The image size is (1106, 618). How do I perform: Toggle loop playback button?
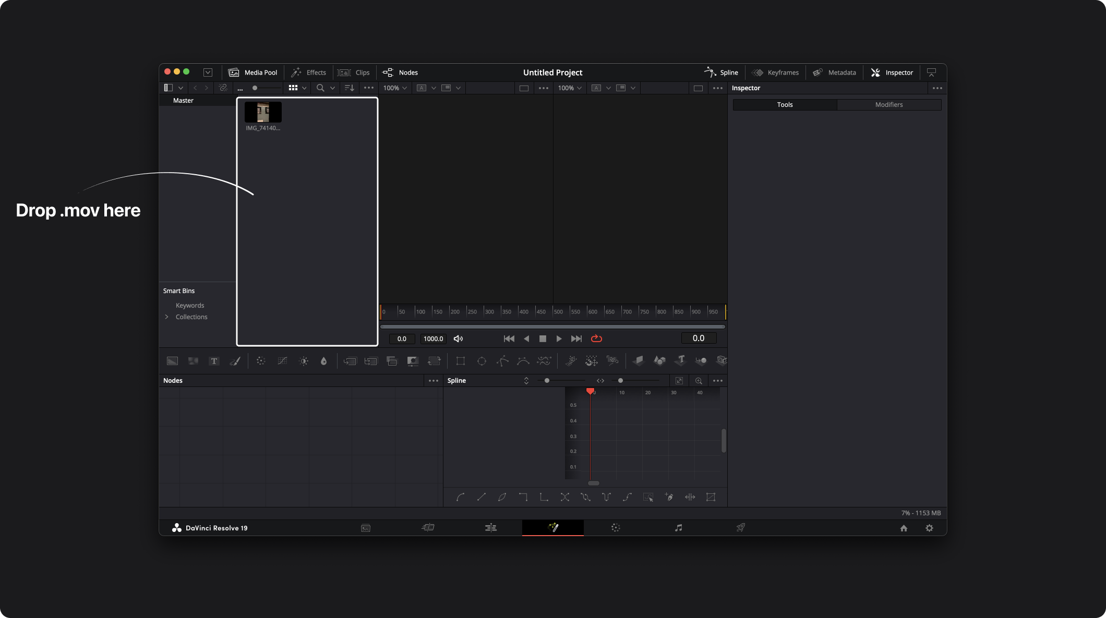(x=596, y=338)
